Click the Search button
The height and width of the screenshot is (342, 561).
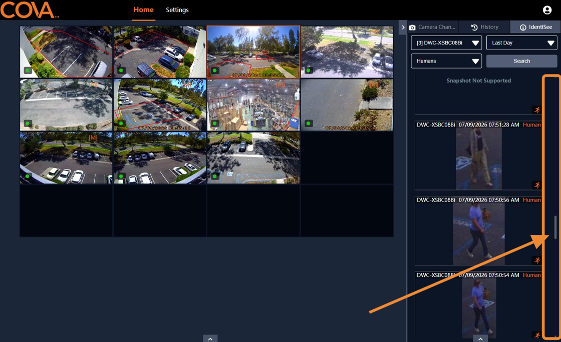point(521,61)
